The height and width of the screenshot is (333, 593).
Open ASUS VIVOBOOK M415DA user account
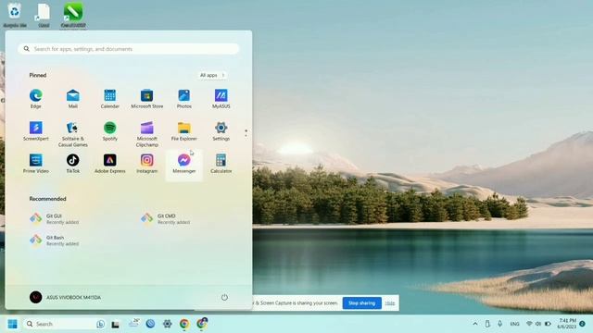(65, 297)
